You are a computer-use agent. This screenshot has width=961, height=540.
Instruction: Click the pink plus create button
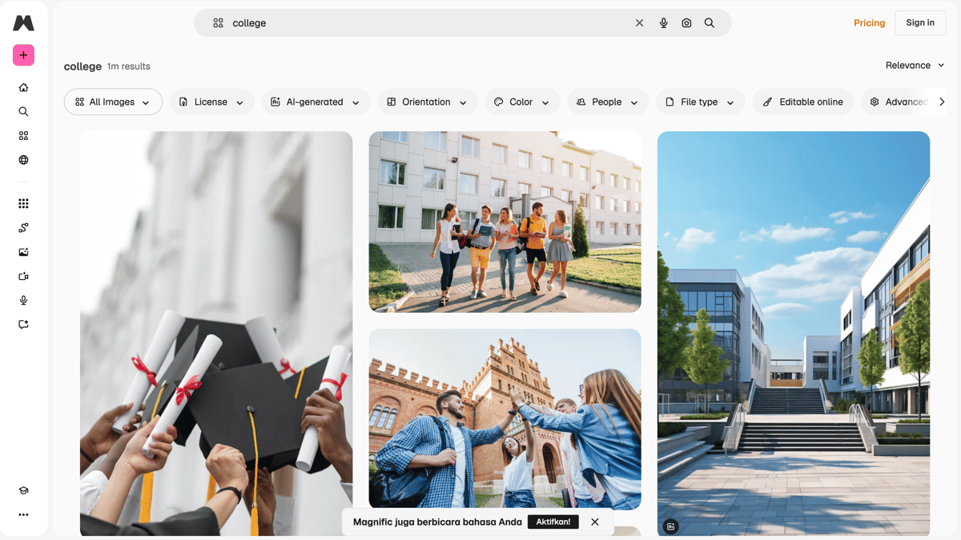23,55
